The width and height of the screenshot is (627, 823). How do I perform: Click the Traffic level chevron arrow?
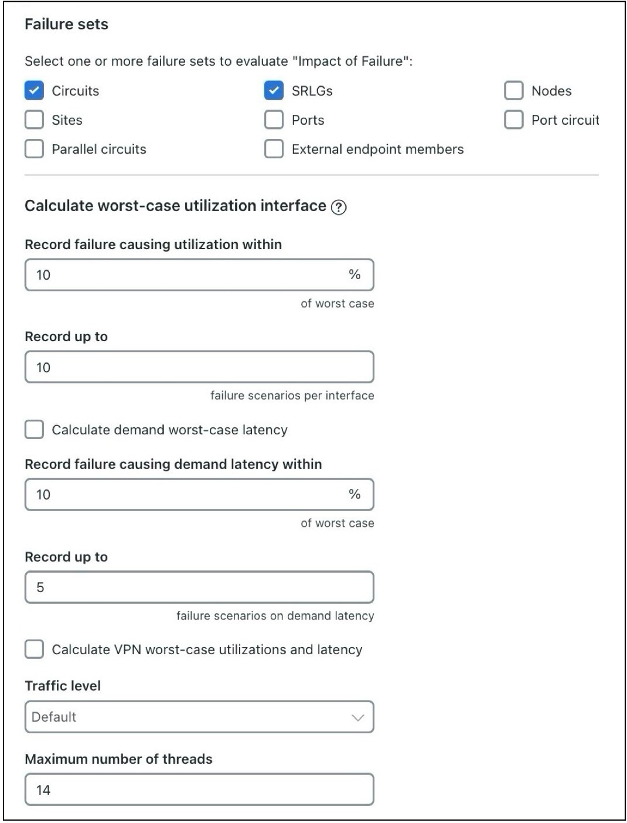(x=358, y=716)
